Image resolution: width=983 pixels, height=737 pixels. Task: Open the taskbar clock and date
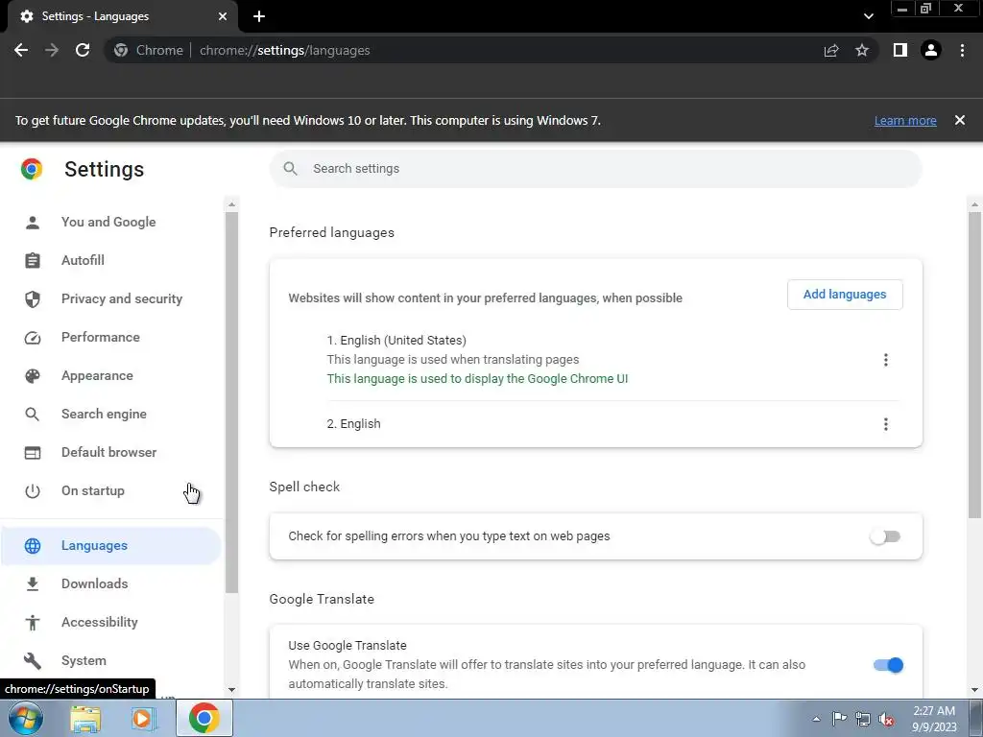[x=934, y=719]
